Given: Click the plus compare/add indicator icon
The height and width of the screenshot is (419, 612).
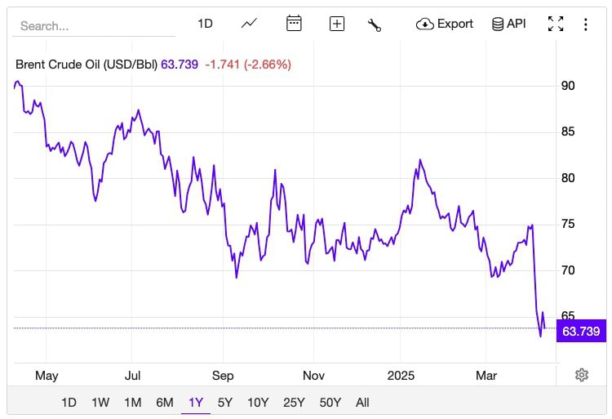Looking at the screenshot, I should tap(337, 24).
